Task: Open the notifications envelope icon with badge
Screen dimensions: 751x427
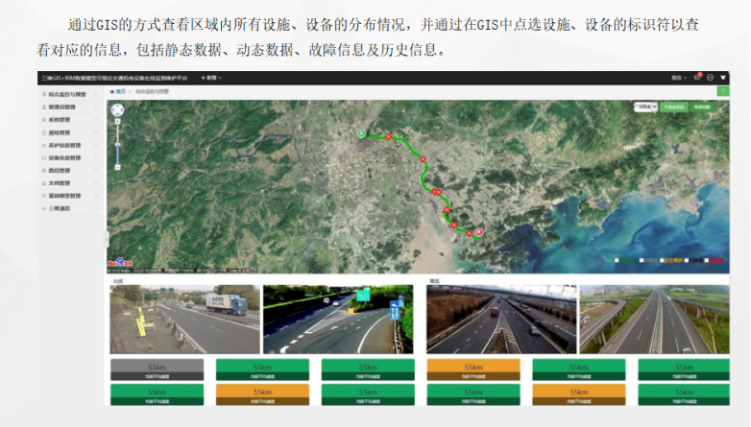Action: pyautogui.click(x=697, y=77)
